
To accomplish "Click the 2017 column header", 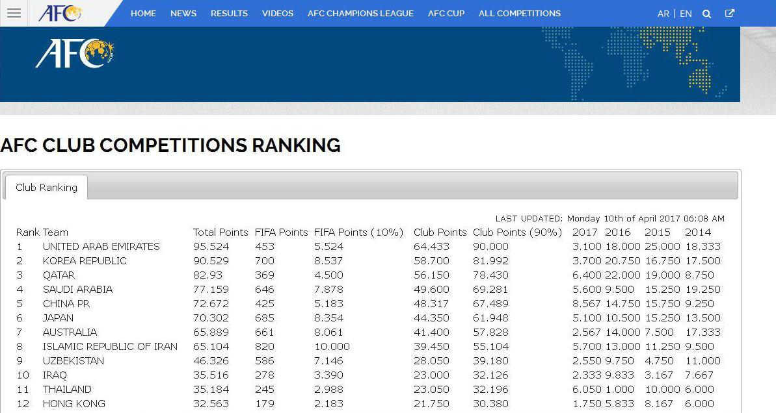I will pyautogui.click(x=585, y=232).
